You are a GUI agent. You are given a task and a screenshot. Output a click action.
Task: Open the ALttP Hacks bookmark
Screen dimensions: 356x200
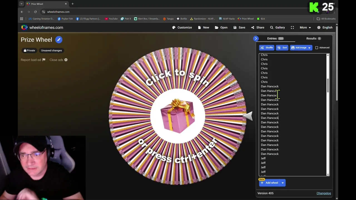pos(227,19)
